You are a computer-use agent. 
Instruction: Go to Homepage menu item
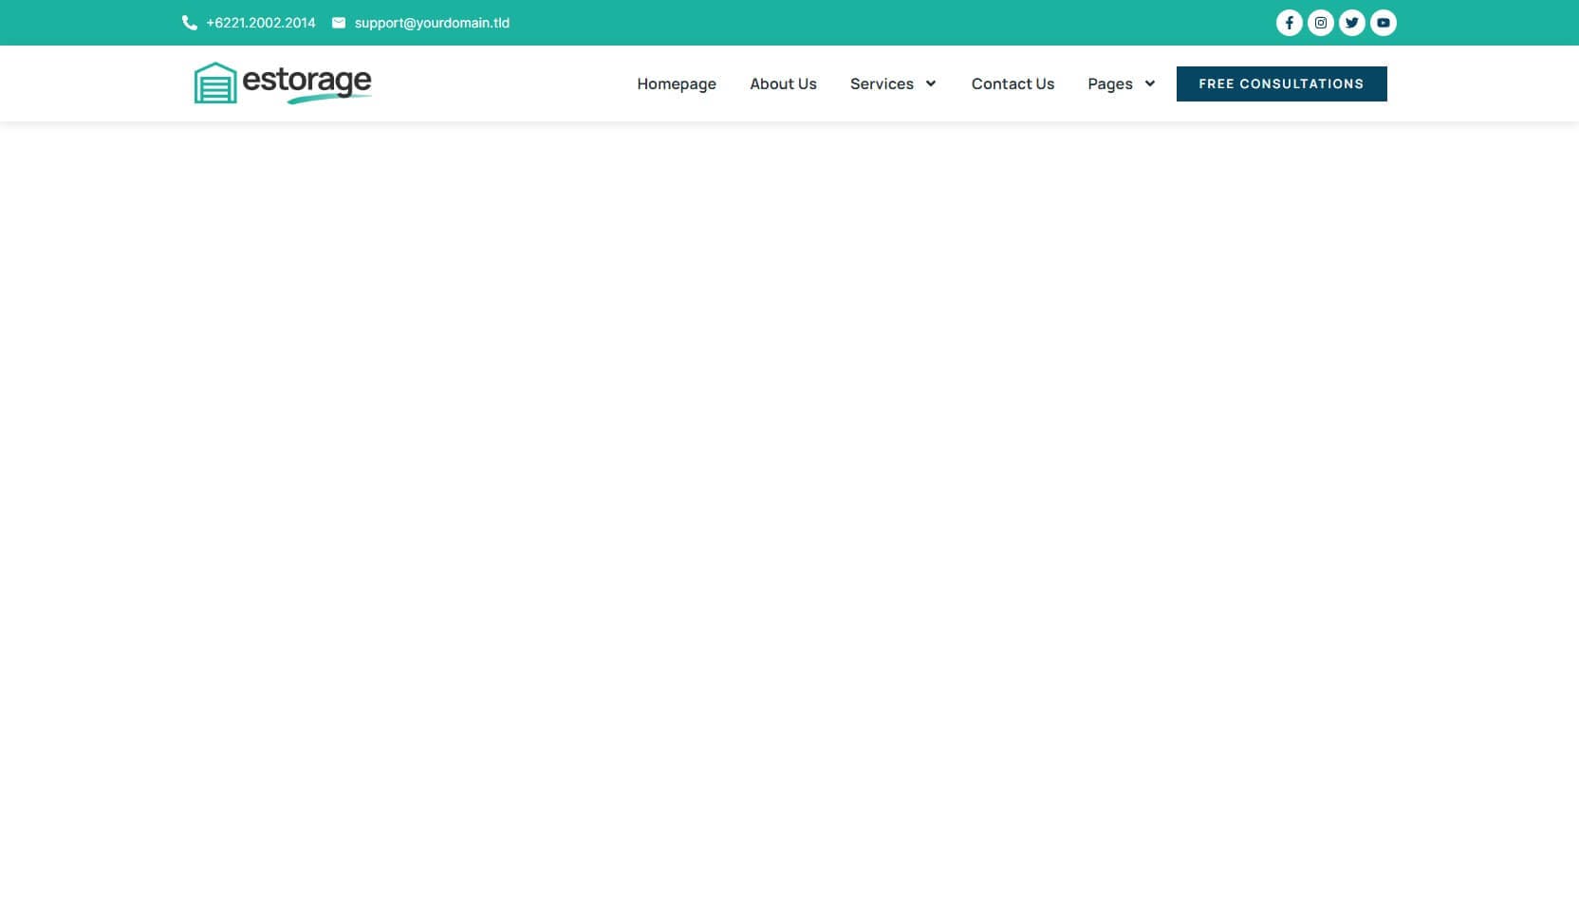coord(677,83)
